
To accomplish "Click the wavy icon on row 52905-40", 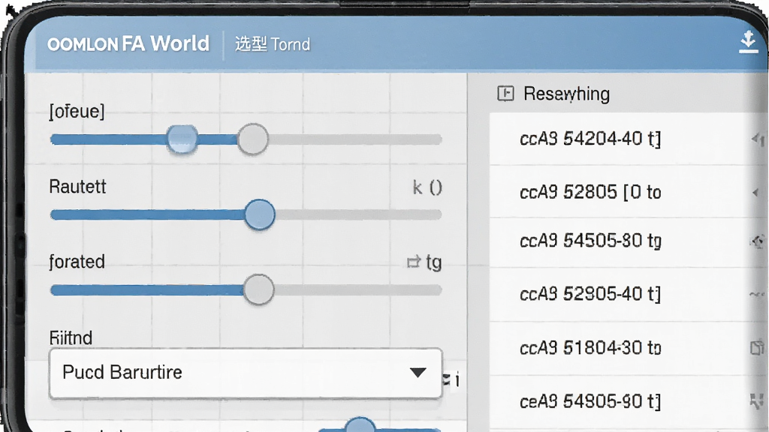I will pos(757,294).
